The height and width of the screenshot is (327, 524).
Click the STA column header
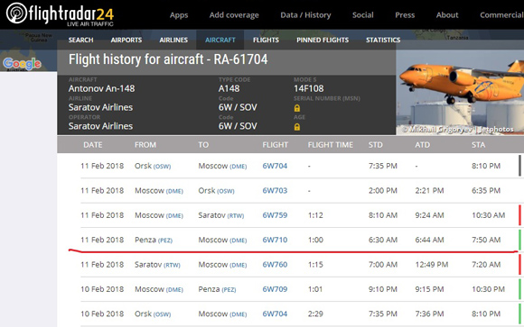click(x=479, y=145)
